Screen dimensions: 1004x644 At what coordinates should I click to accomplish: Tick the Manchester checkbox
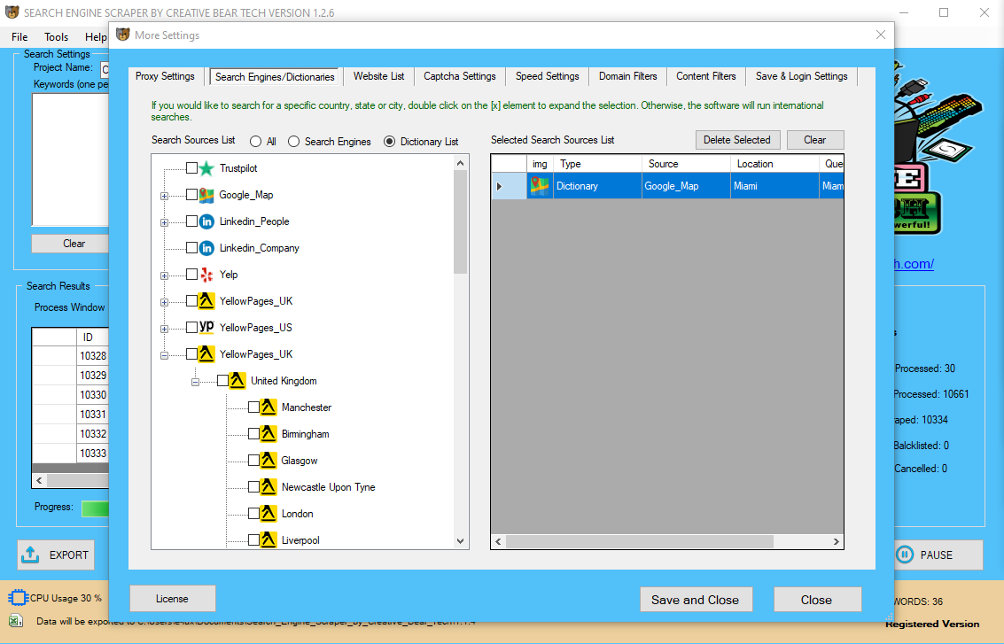click(x=253, y=407)
